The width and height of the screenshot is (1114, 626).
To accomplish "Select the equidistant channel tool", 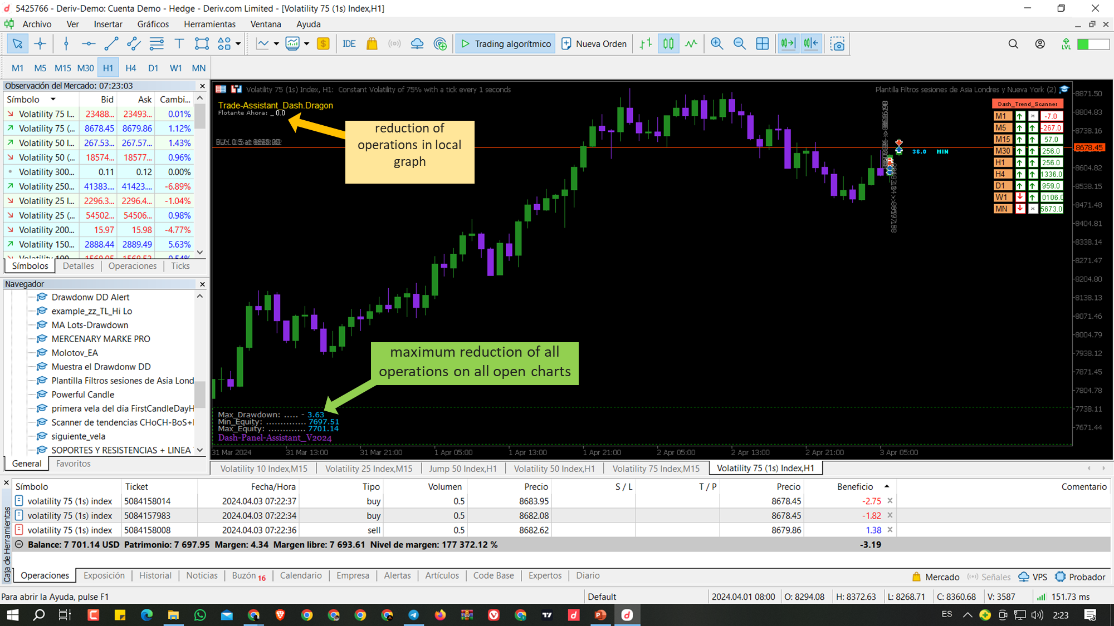I will tap(134, 44).
